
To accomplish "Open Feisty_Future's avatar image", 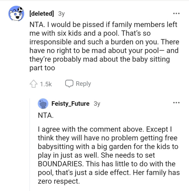I will pos(43,104).
